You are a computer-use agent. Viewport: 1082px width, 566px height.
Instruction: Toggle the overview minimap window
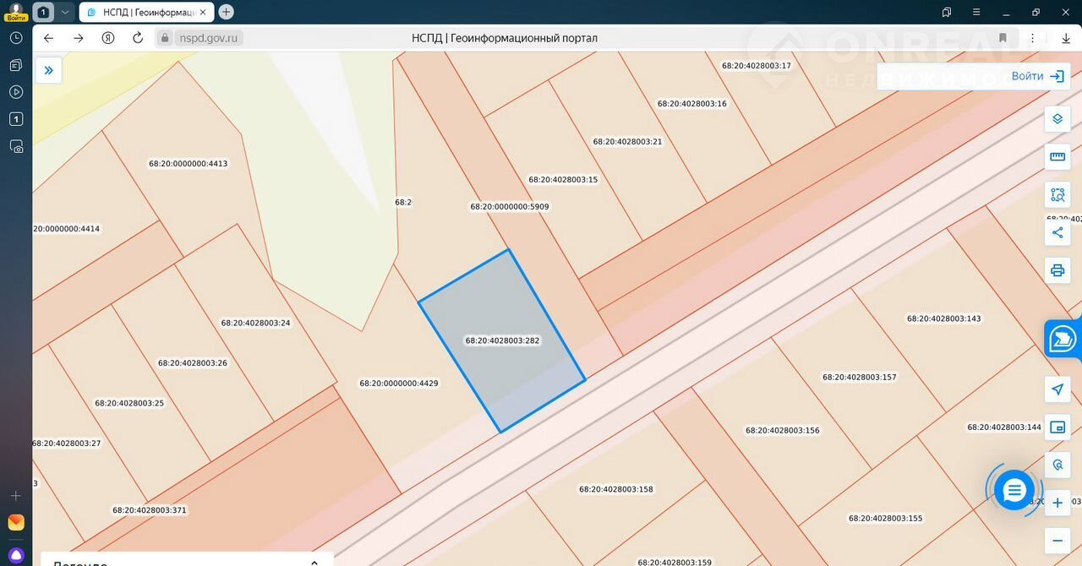tap(1057, 427)
